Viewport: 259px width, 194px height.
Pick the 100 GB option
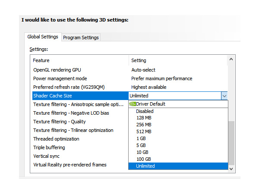point(144,159)
